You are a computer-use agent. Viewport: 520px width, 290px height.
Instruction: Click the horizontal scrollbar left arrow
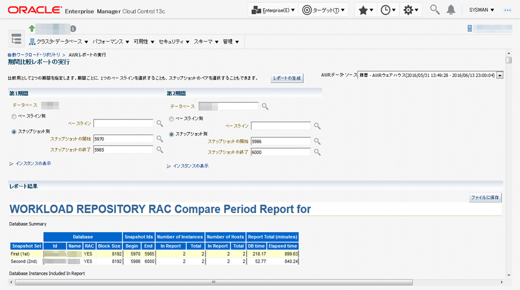point(11,282)
